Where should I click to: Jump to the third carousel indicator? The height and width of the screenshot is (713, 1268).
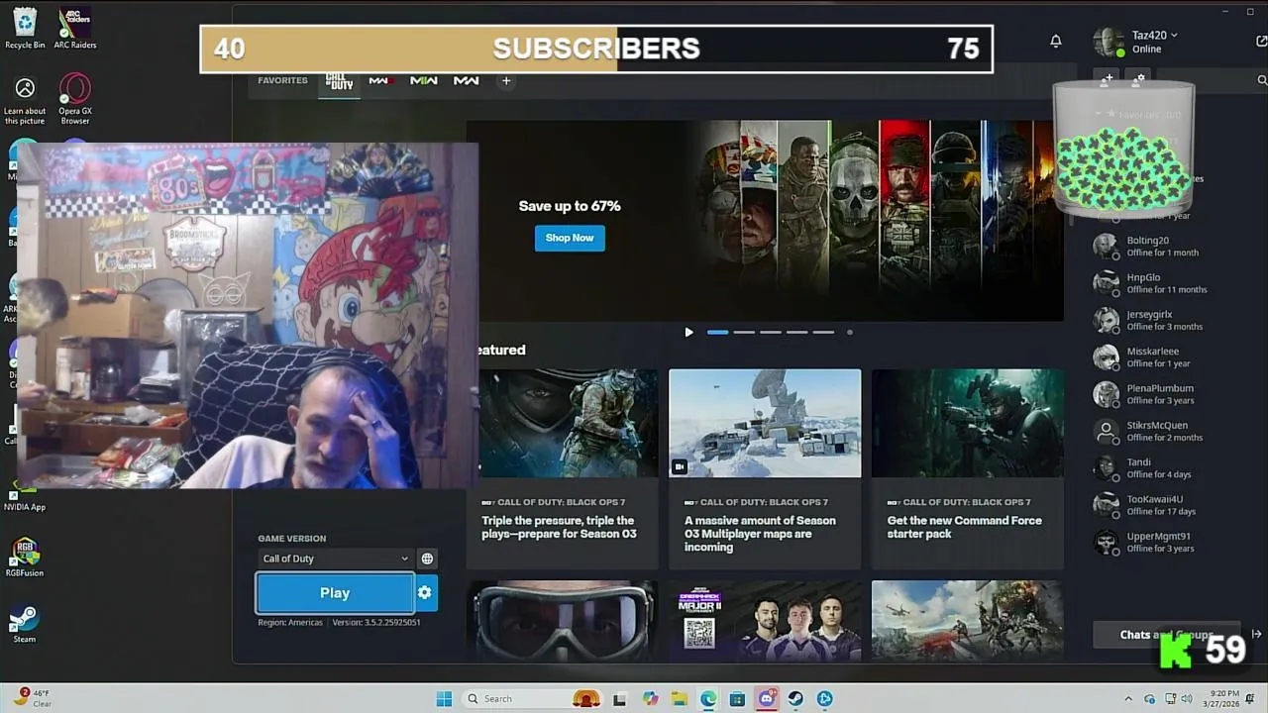pyautogui.click(x=771, y=332)
